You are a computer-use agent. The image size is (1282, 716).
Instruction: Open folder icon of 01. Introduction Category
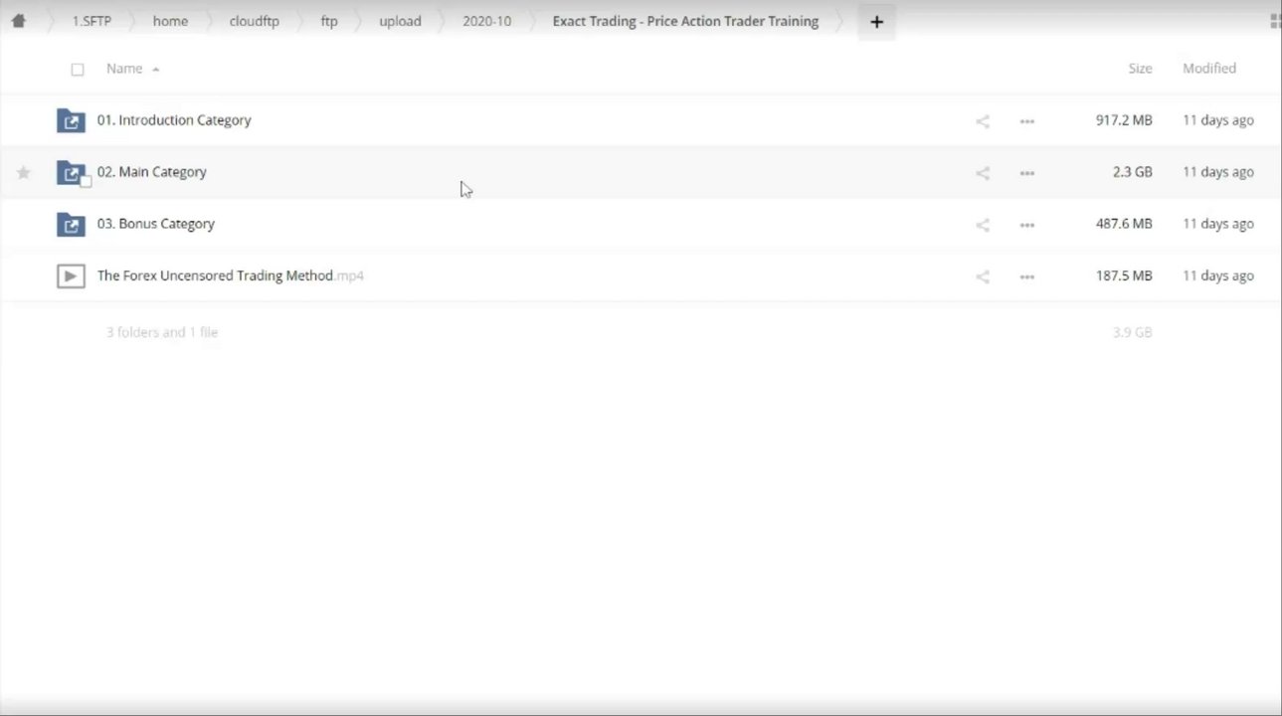[x=71, y=120]
